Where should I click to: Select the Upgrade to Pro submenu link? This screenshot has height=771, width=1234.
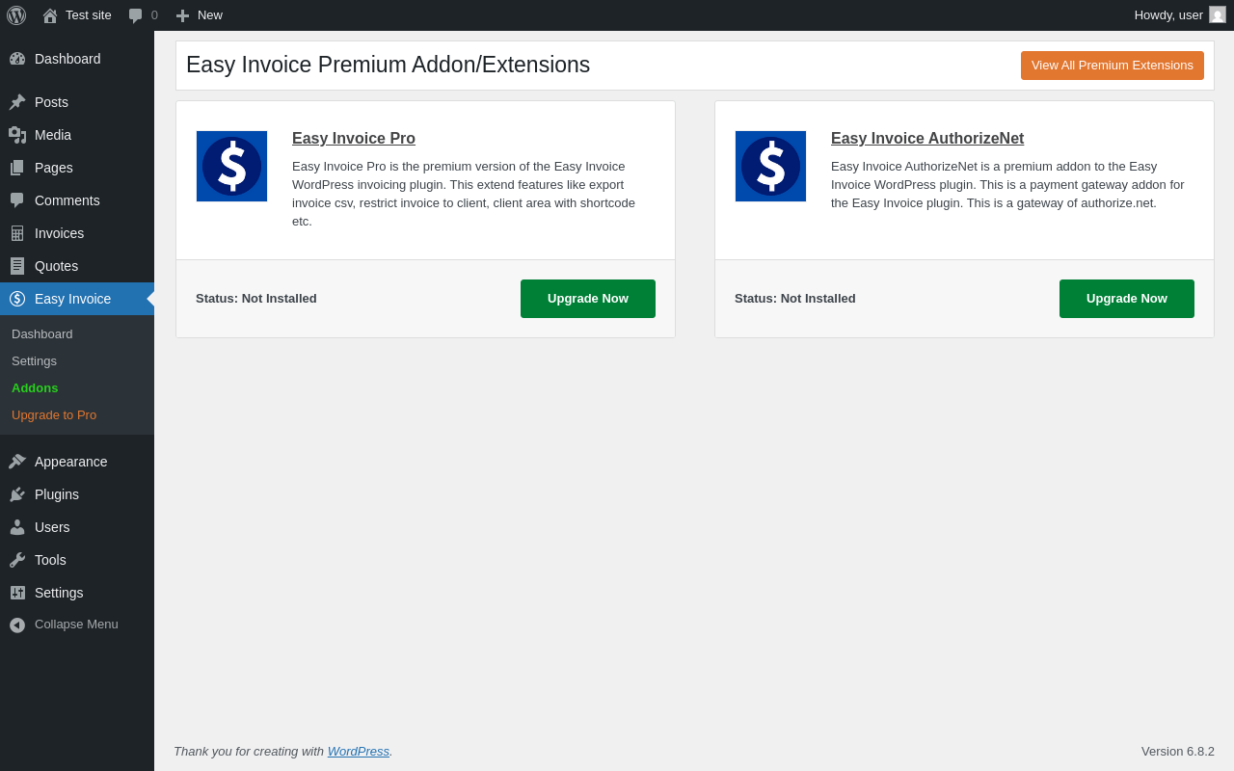[x=54, y=414]
